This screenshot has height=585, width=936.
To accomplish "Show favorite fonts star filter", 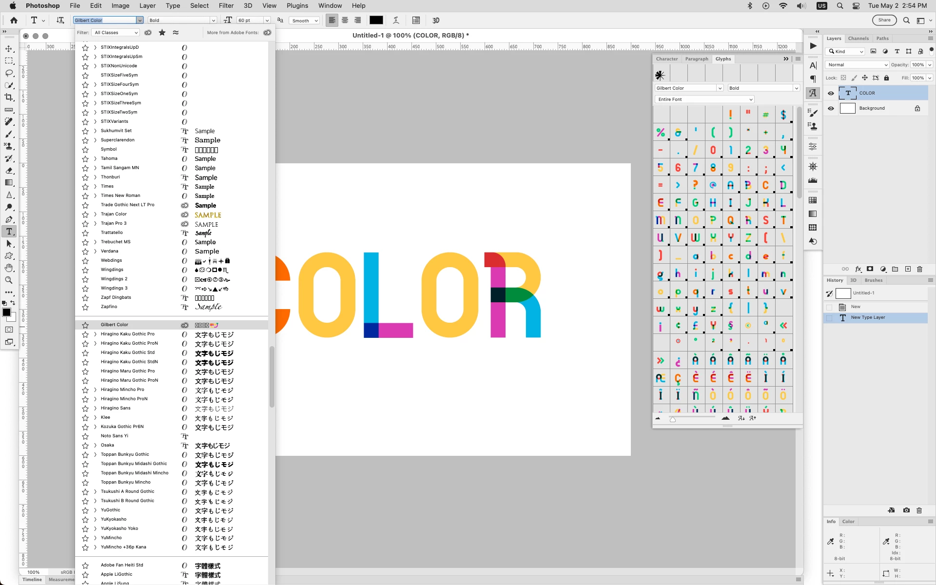I will point(162,33).
